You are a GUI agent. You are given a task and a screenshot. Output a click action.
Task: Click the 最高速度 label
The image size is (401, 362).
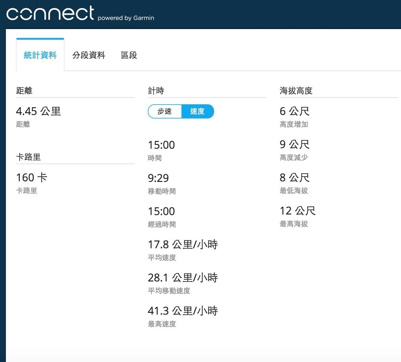[x=162, y=324]
